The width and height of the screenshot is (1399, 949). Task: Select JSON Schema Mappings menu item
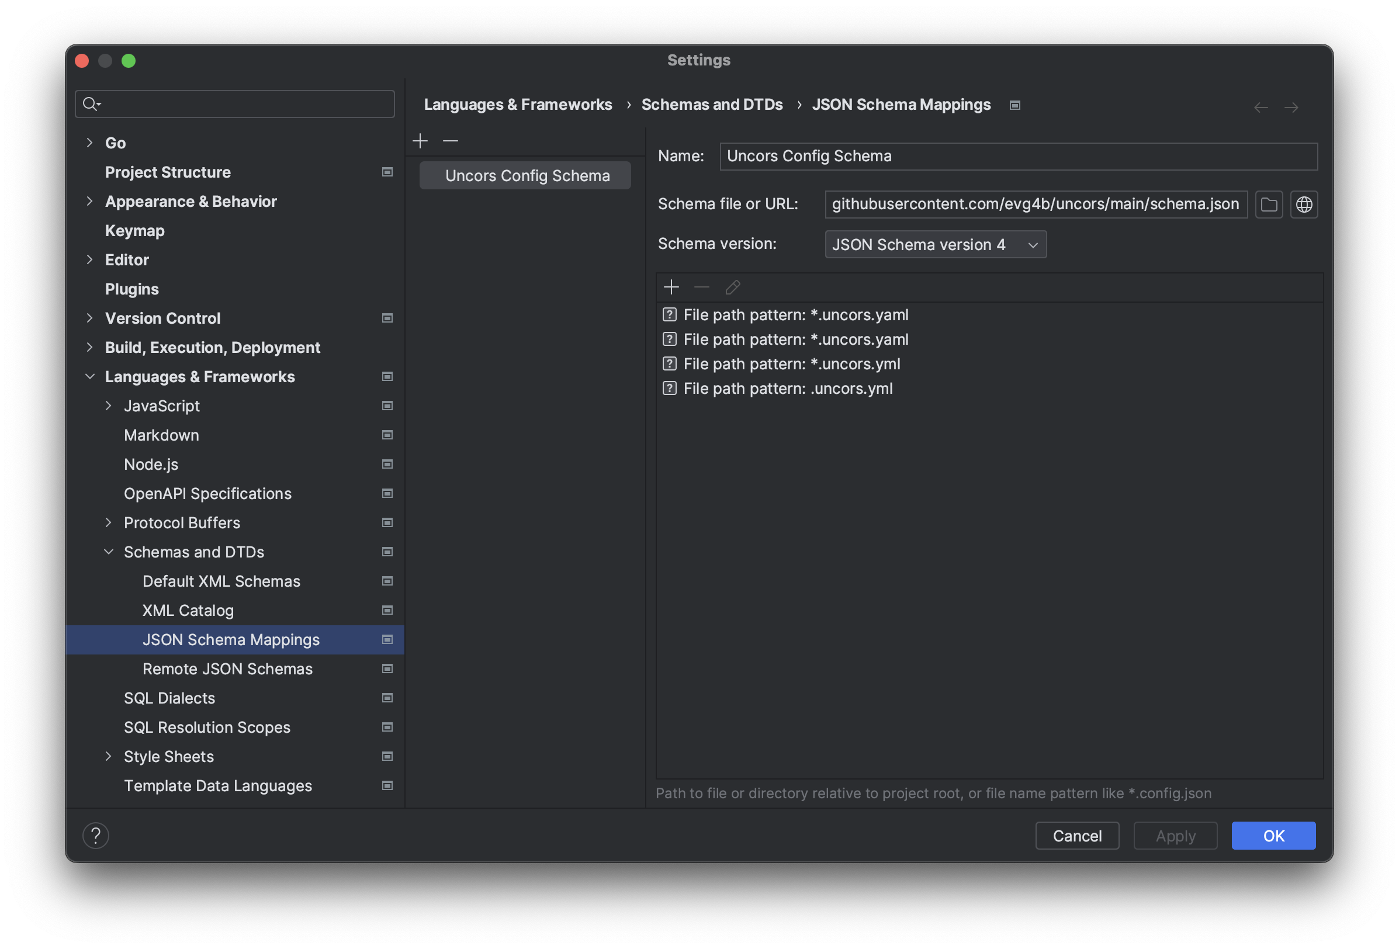(231, 639)
